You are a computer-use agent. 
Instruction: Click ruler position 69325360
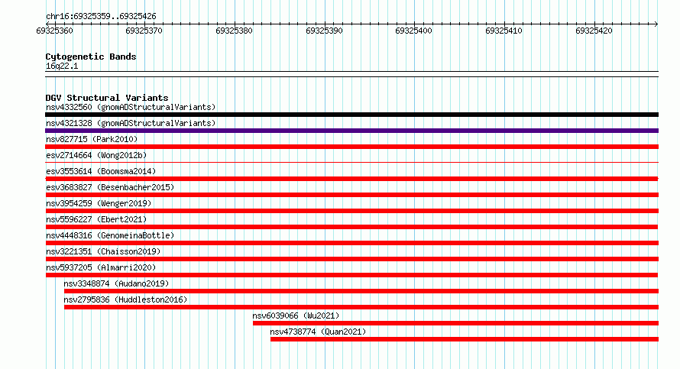tap(55, 31)
